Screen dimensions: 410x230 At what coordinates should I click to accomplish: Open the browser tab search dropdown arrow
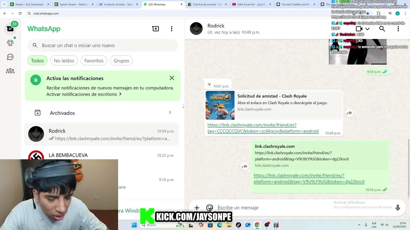point(4,4)
